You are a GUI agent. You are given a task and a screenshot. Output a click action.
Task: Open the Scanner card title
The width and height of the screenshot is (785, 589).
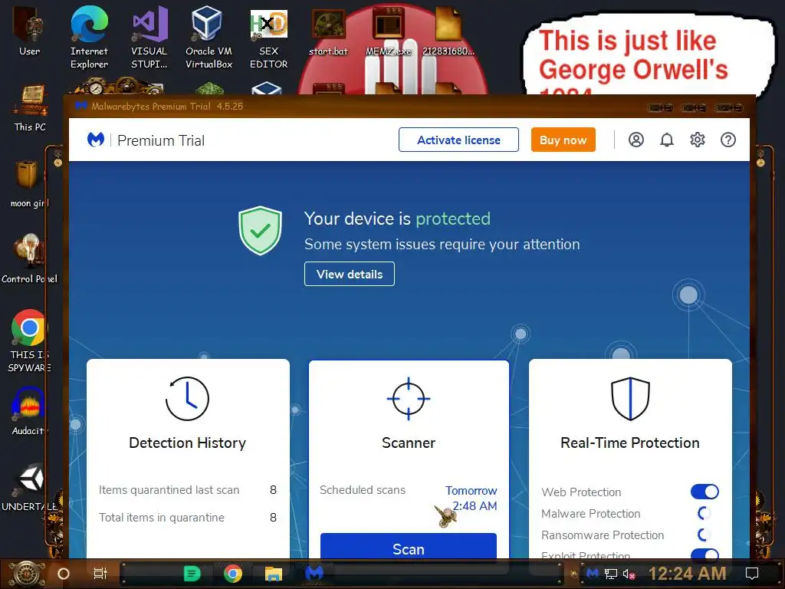pos(409,443)
